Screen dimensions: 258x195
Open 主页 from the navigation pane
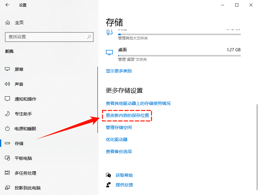18,22
